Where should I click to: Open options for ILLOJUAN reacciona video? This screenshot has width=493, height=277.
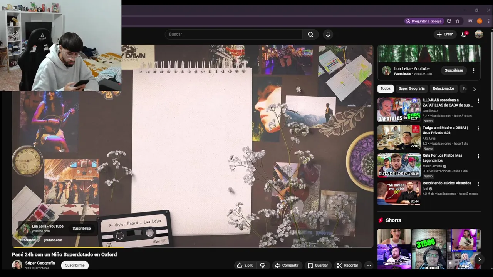(478, 101)
